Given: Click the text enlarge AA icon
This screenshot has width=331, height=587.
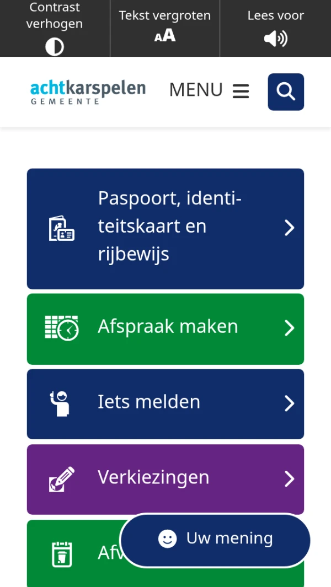Looking at the screenshot, I should click(x=165, y=36).
